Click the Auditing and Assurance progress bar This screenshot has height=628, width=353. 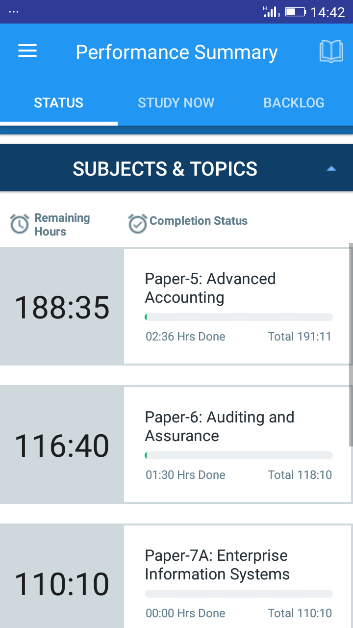(239, 455)
